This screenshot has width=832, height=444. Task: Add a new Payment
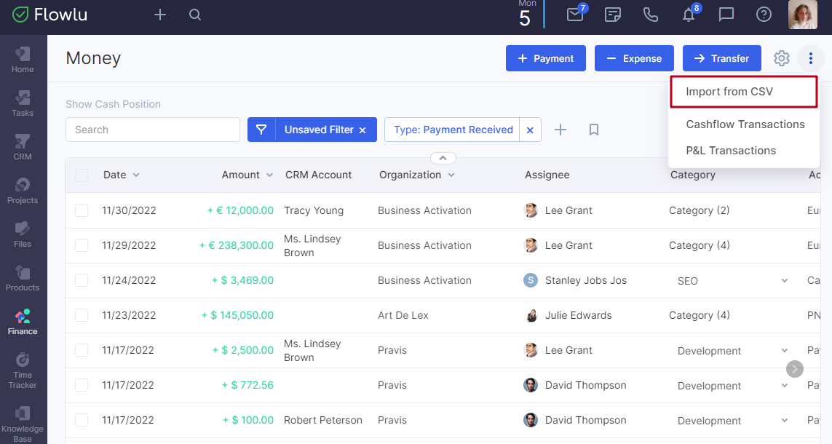pyautogui.click(x=545, y=58)
